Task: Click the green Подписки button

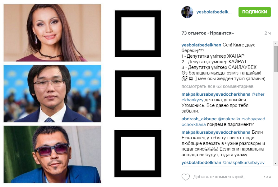Action: tap(254, 12)
